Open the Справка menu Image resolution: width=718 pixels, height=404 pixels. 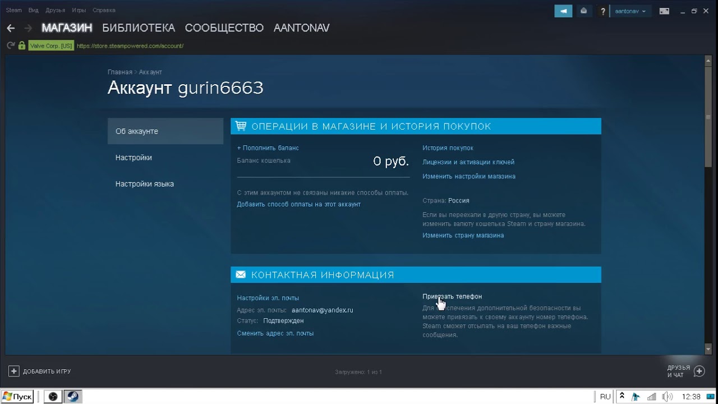[104, 10]
